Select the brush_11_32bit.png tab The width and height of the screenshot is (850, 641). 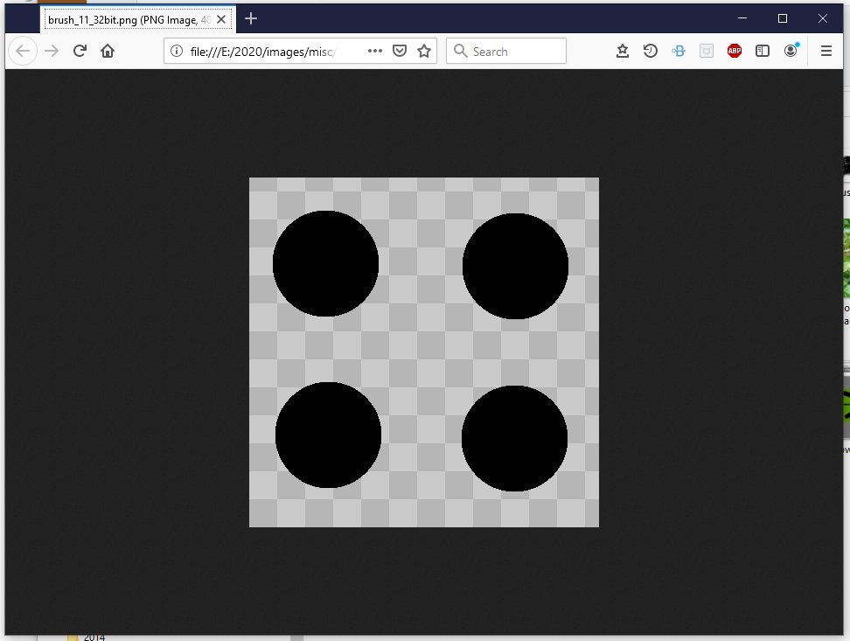pos(131,18)
